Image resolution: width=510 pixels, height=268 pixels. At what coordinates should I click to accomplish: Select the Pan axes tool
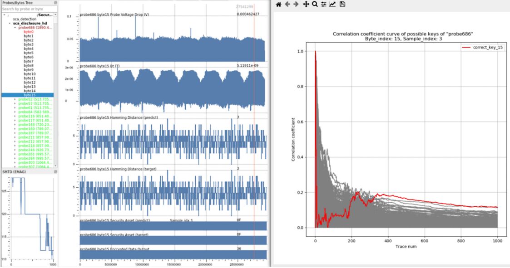(306, 4)
